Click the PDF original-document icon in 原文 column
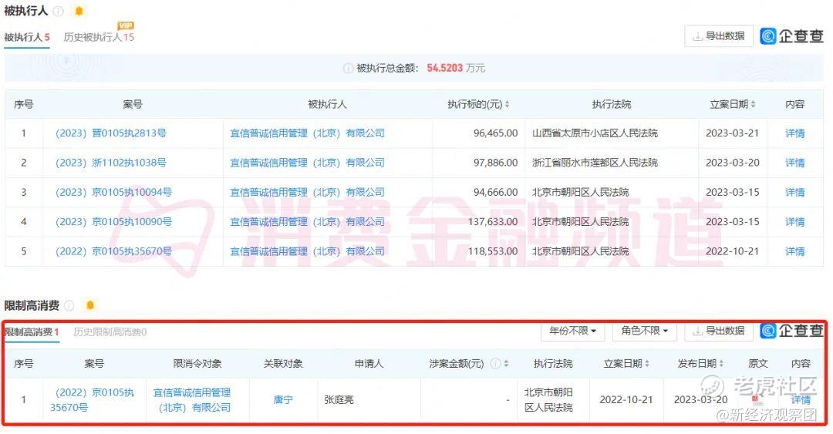The image size is (833, 434). coord(755,399)
